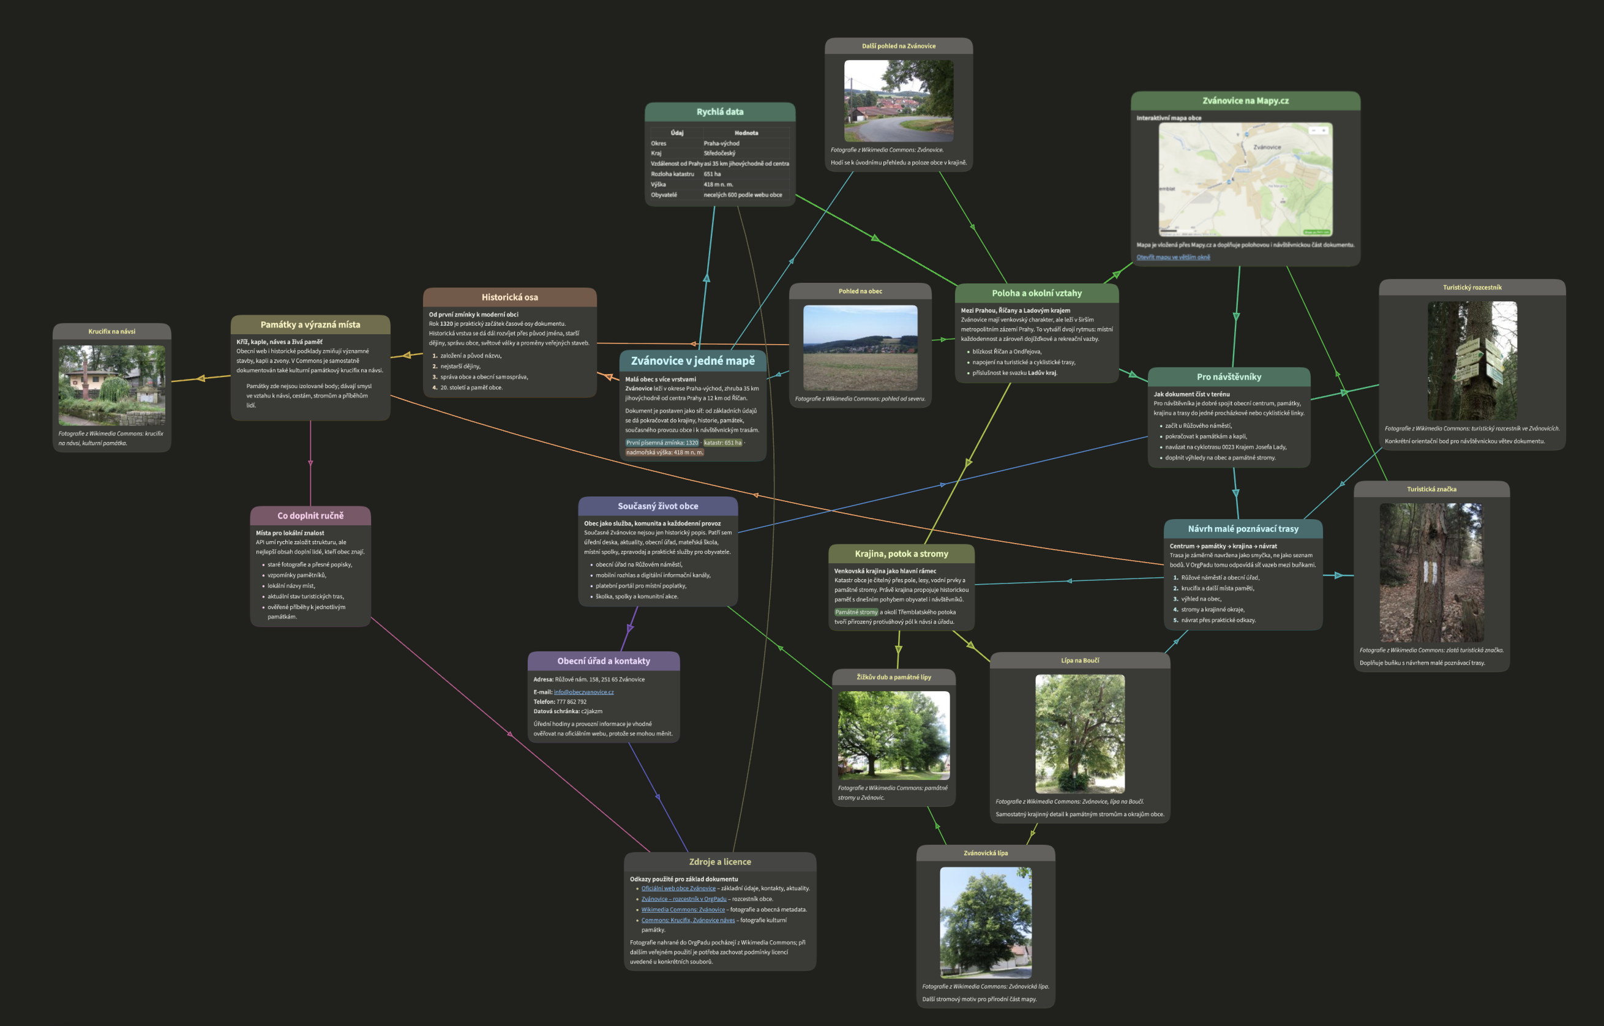Click inside the interactive Mapy.cz map
1604x1026 pixels.
[1246, 180]
